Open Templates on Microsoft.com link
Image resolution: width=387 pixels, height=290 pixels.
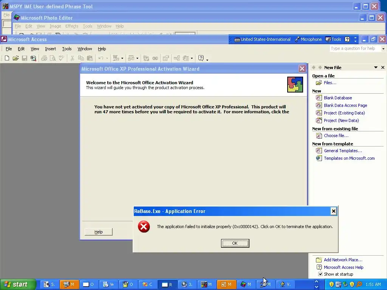click(349, 158)
